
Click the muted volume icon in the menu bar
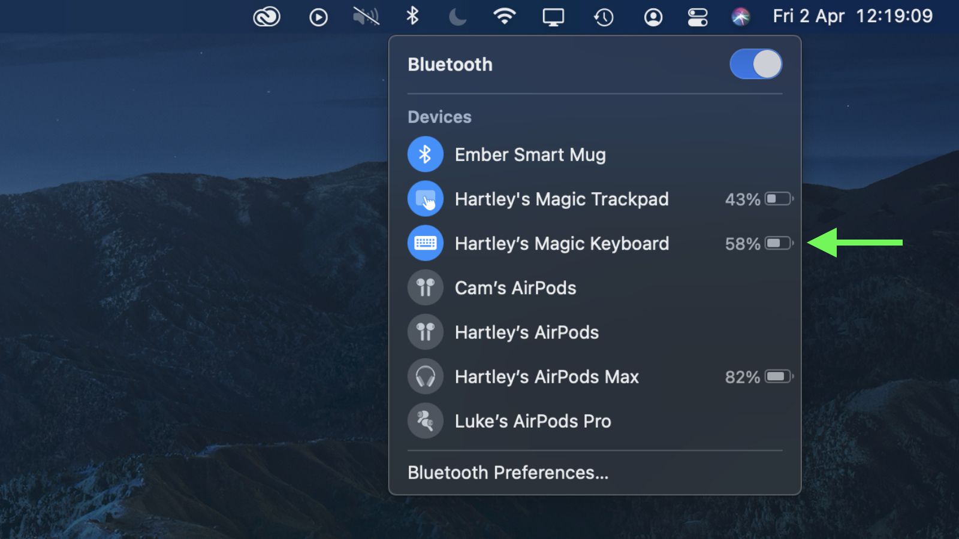tap(365, 16)
